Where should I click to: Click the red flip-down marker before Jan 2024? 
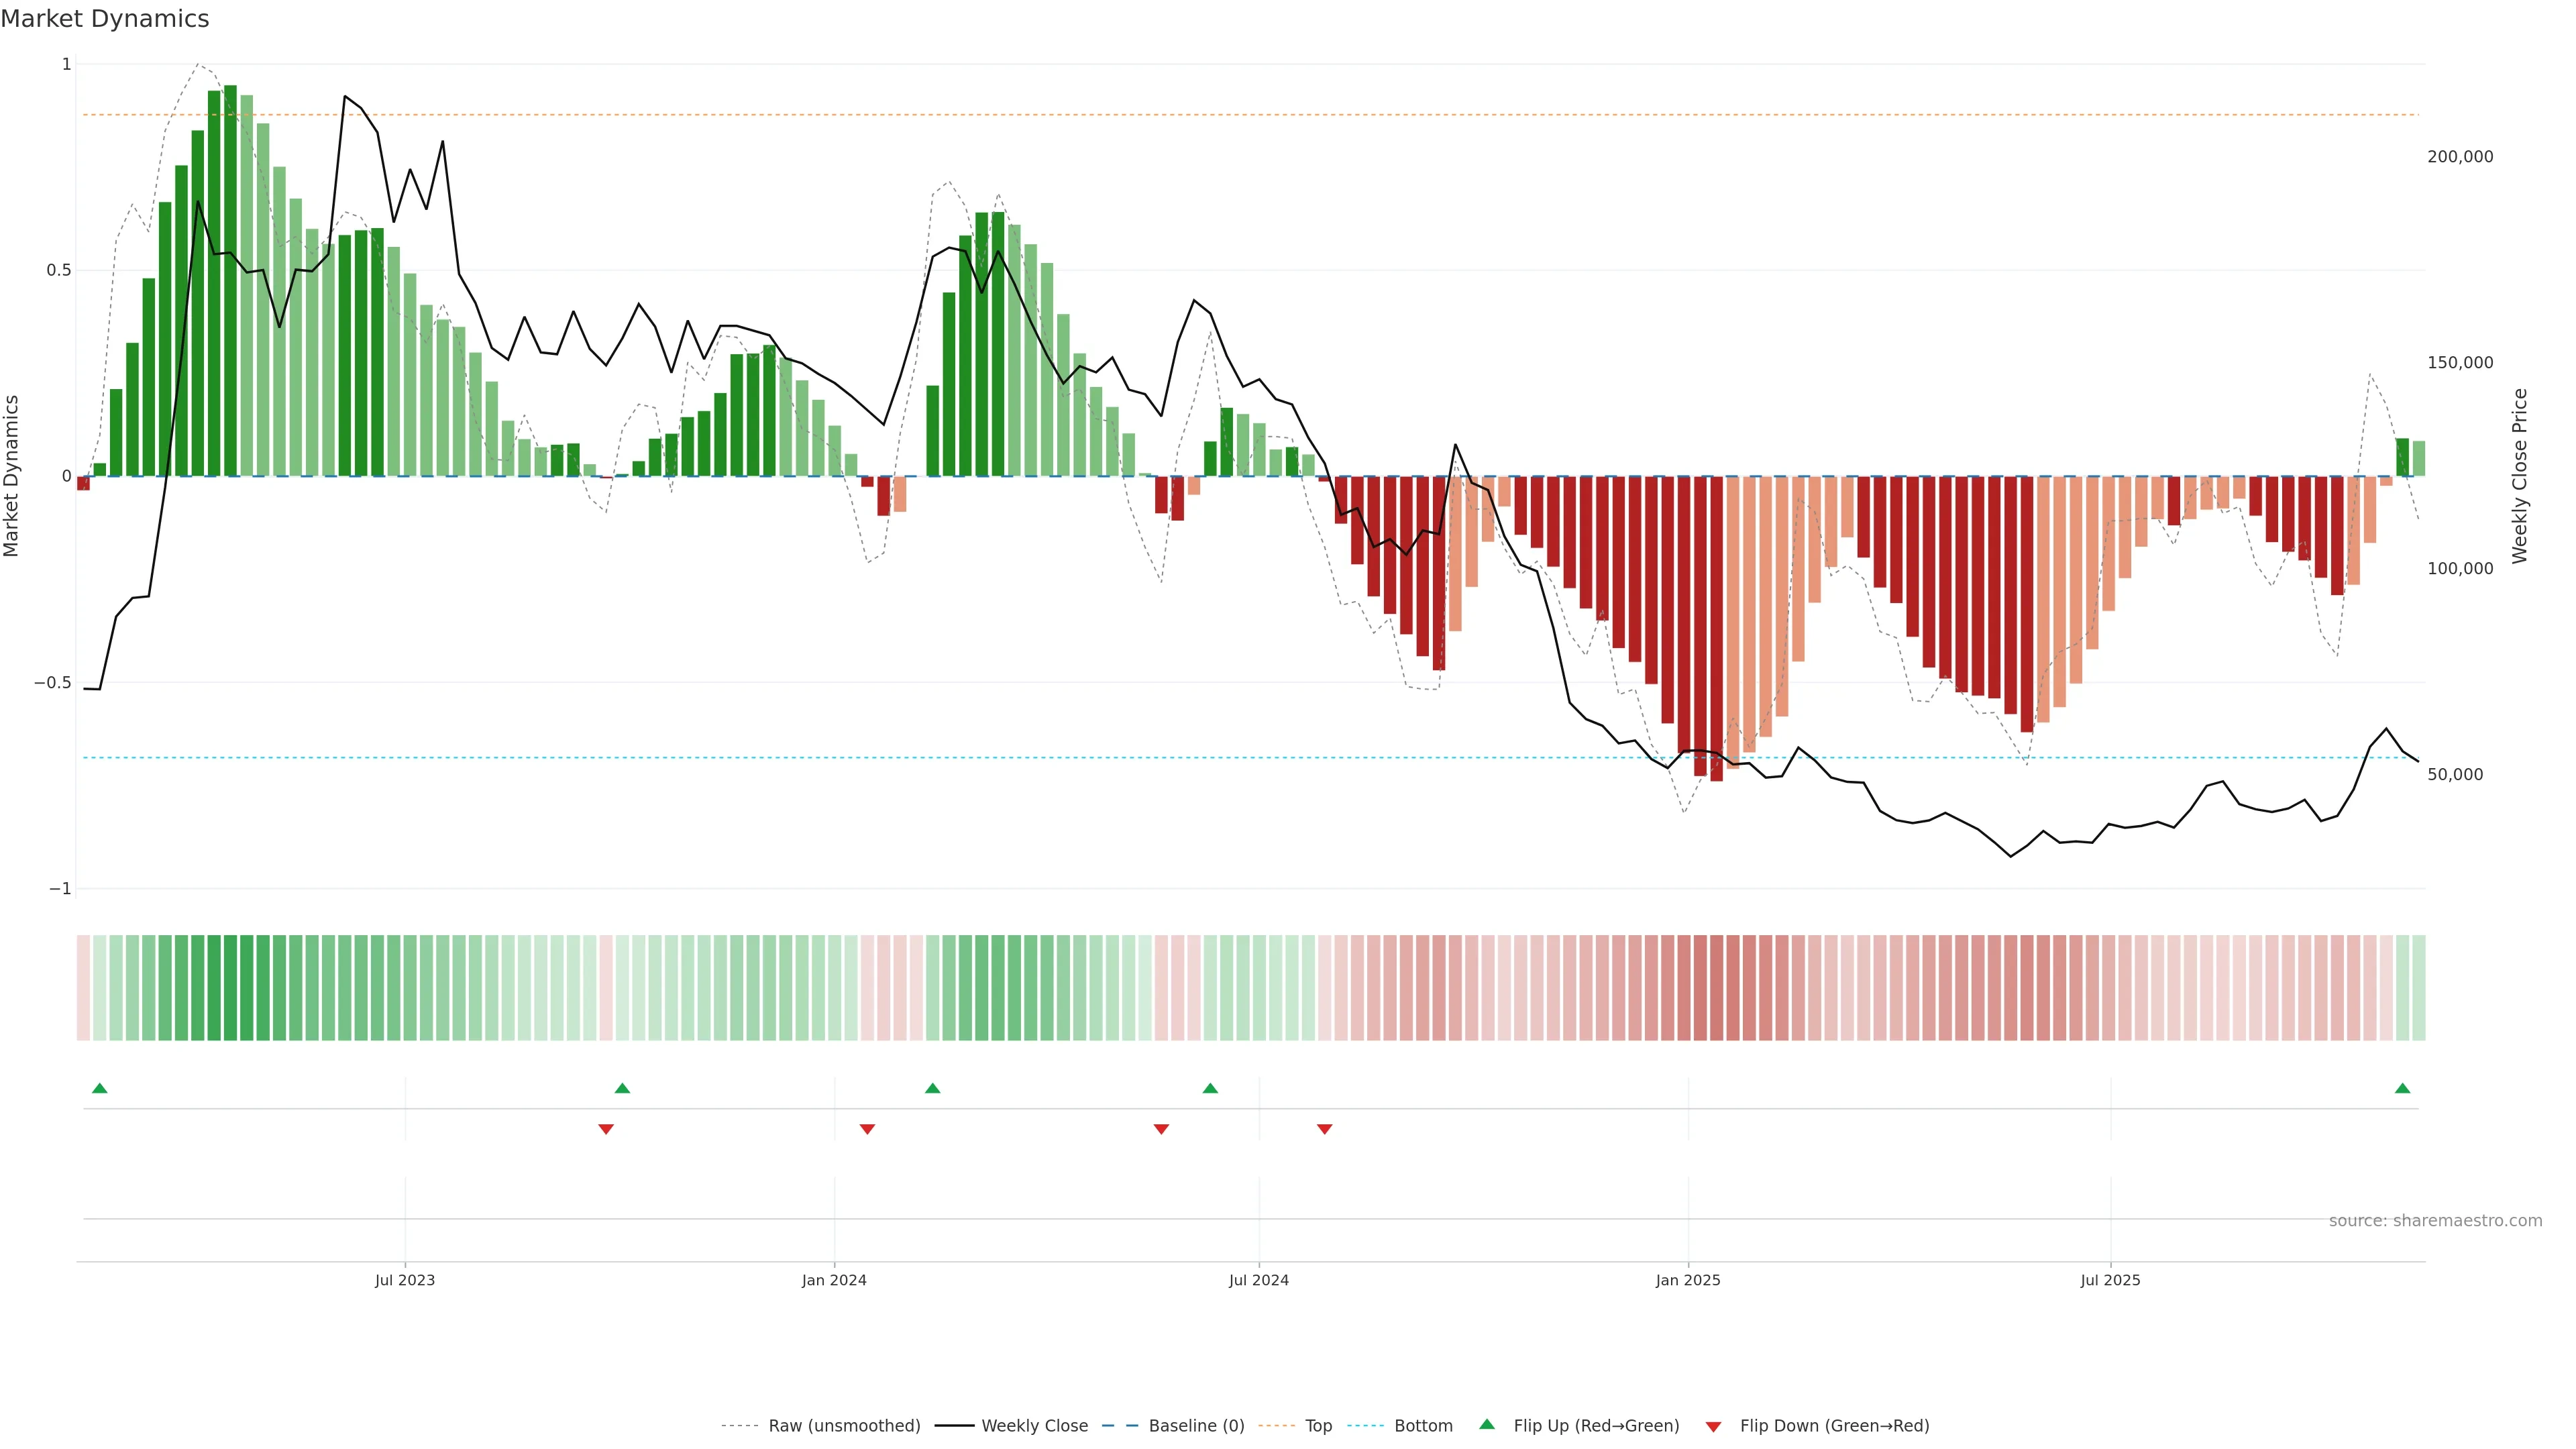click(x=605, y=1129)
